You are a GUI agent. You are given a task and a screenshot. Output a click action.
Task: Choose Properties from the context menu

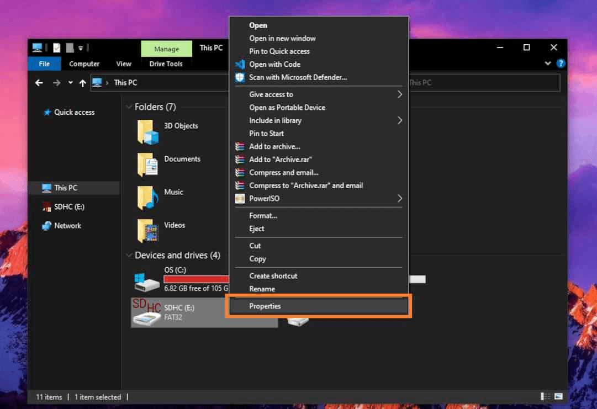tap(265, 306)
